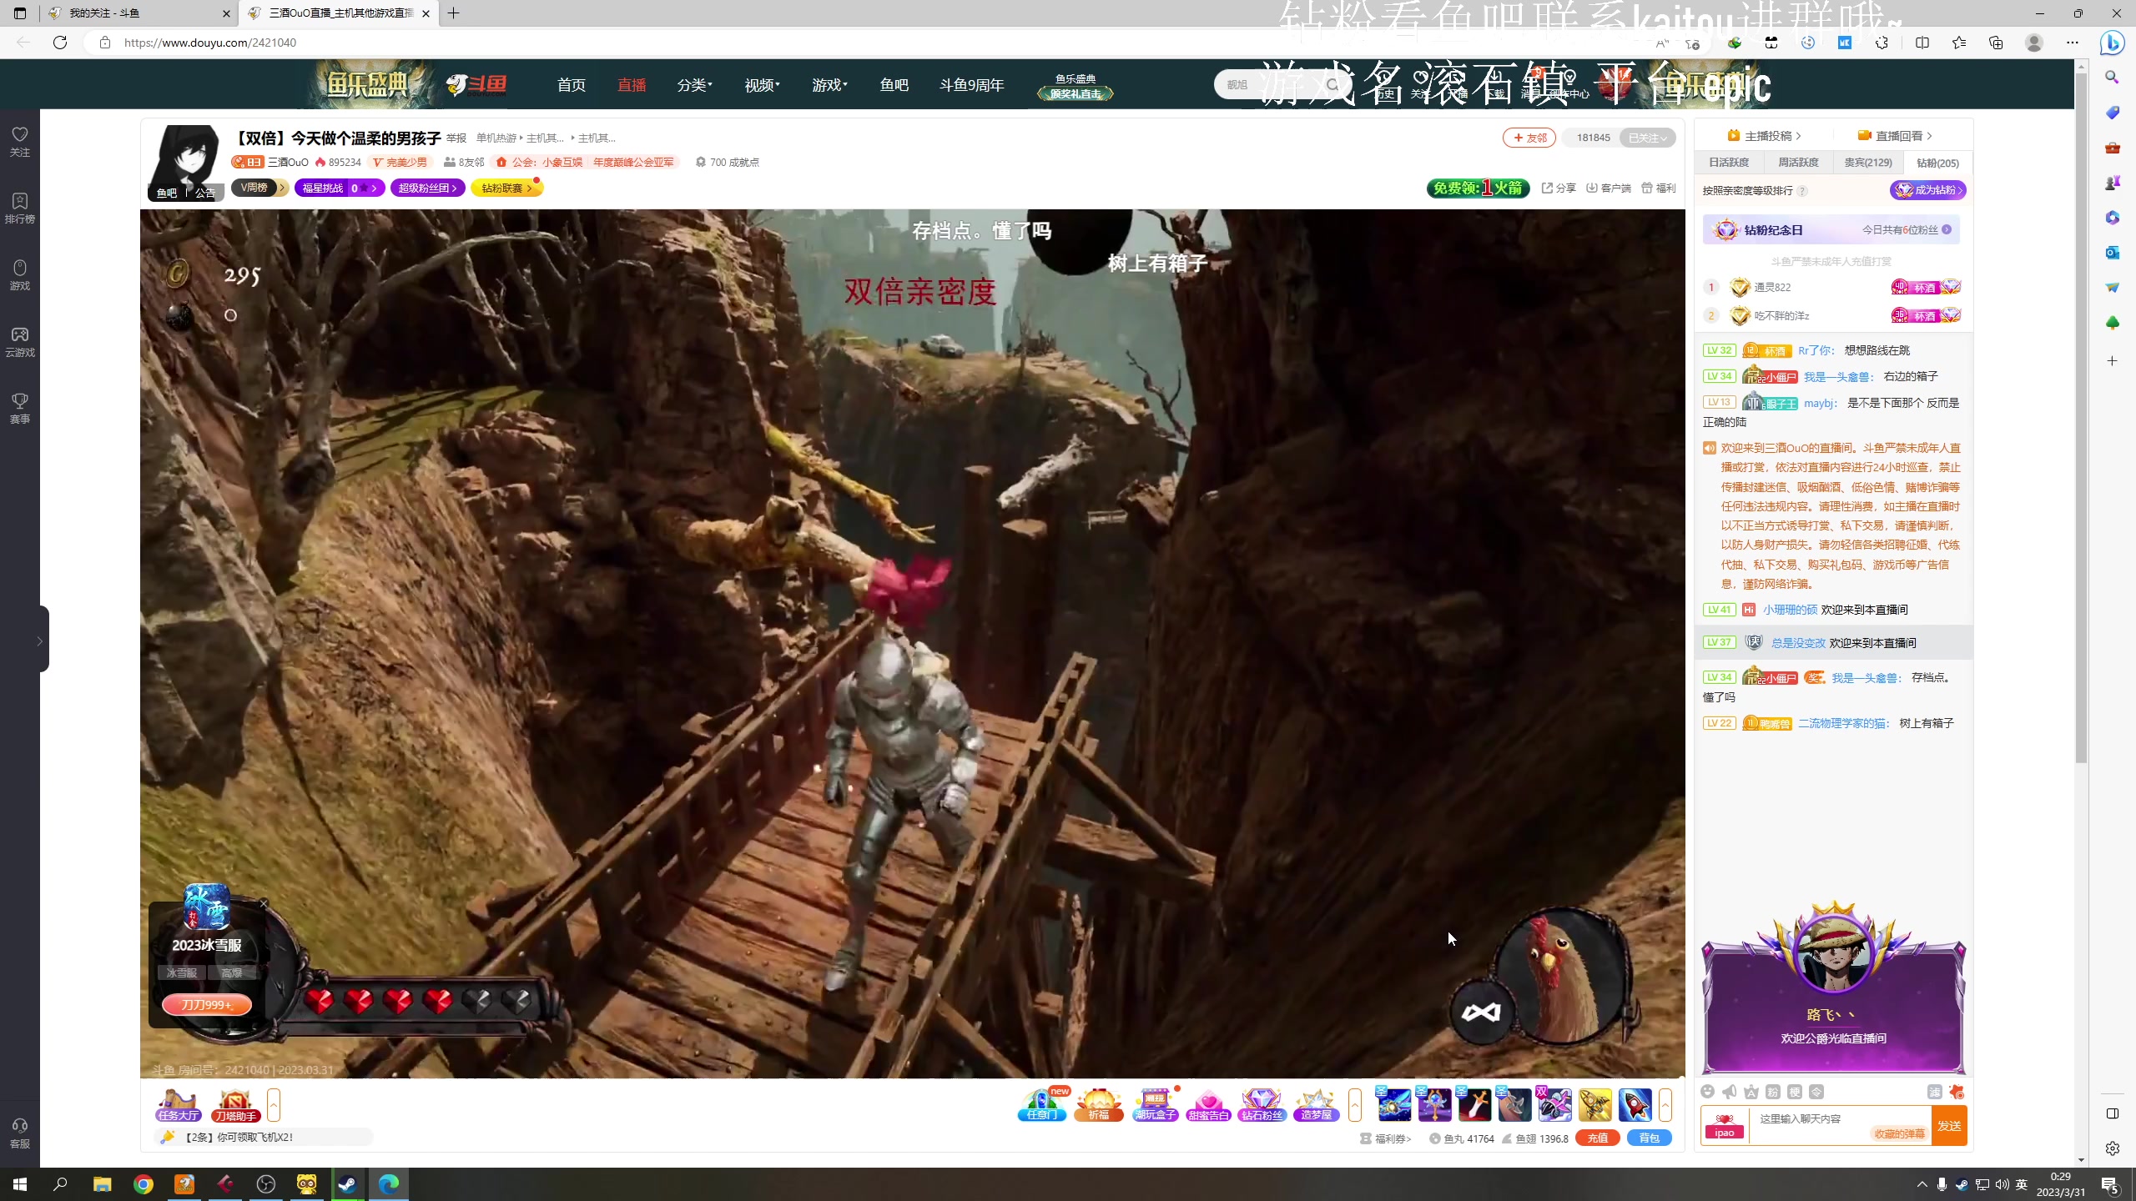
Task: Send the red rocket gift
Action: pos(1635,1105)
